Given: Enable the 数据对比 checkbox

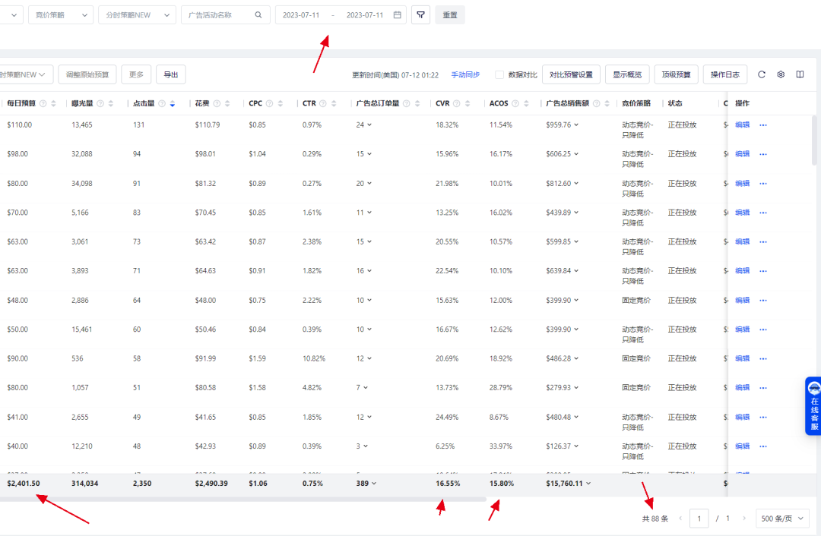Looking at the screenshot, I should 499,74.
